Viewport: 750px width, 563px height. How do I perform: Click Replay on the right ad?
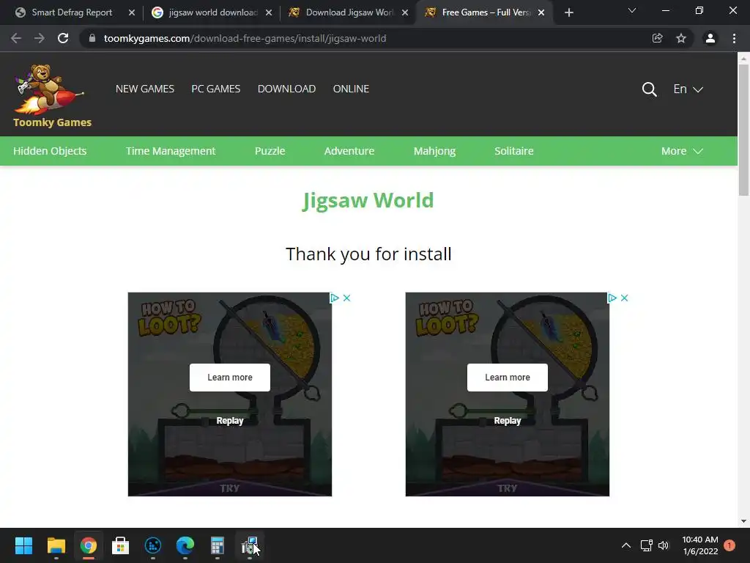[507, 421]
